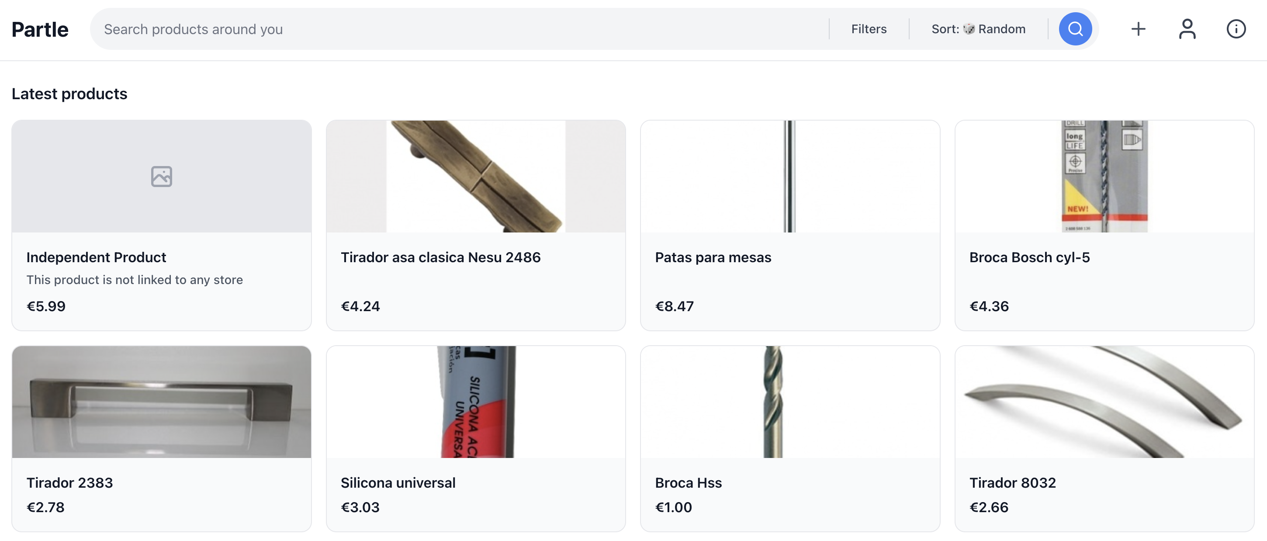Viewport: 1267px width, 541px height.
Task: Open the add product plus icon
Action: click(x=1138, y=28)
